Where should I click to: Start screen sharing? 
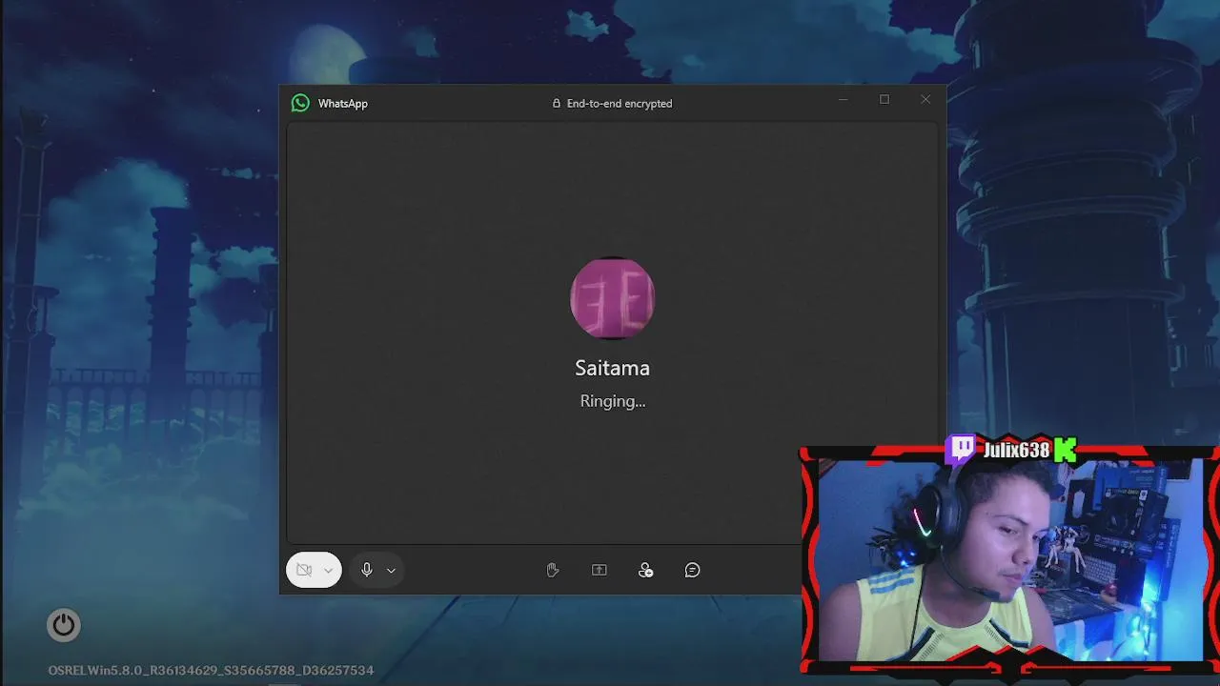pos(599,570)
